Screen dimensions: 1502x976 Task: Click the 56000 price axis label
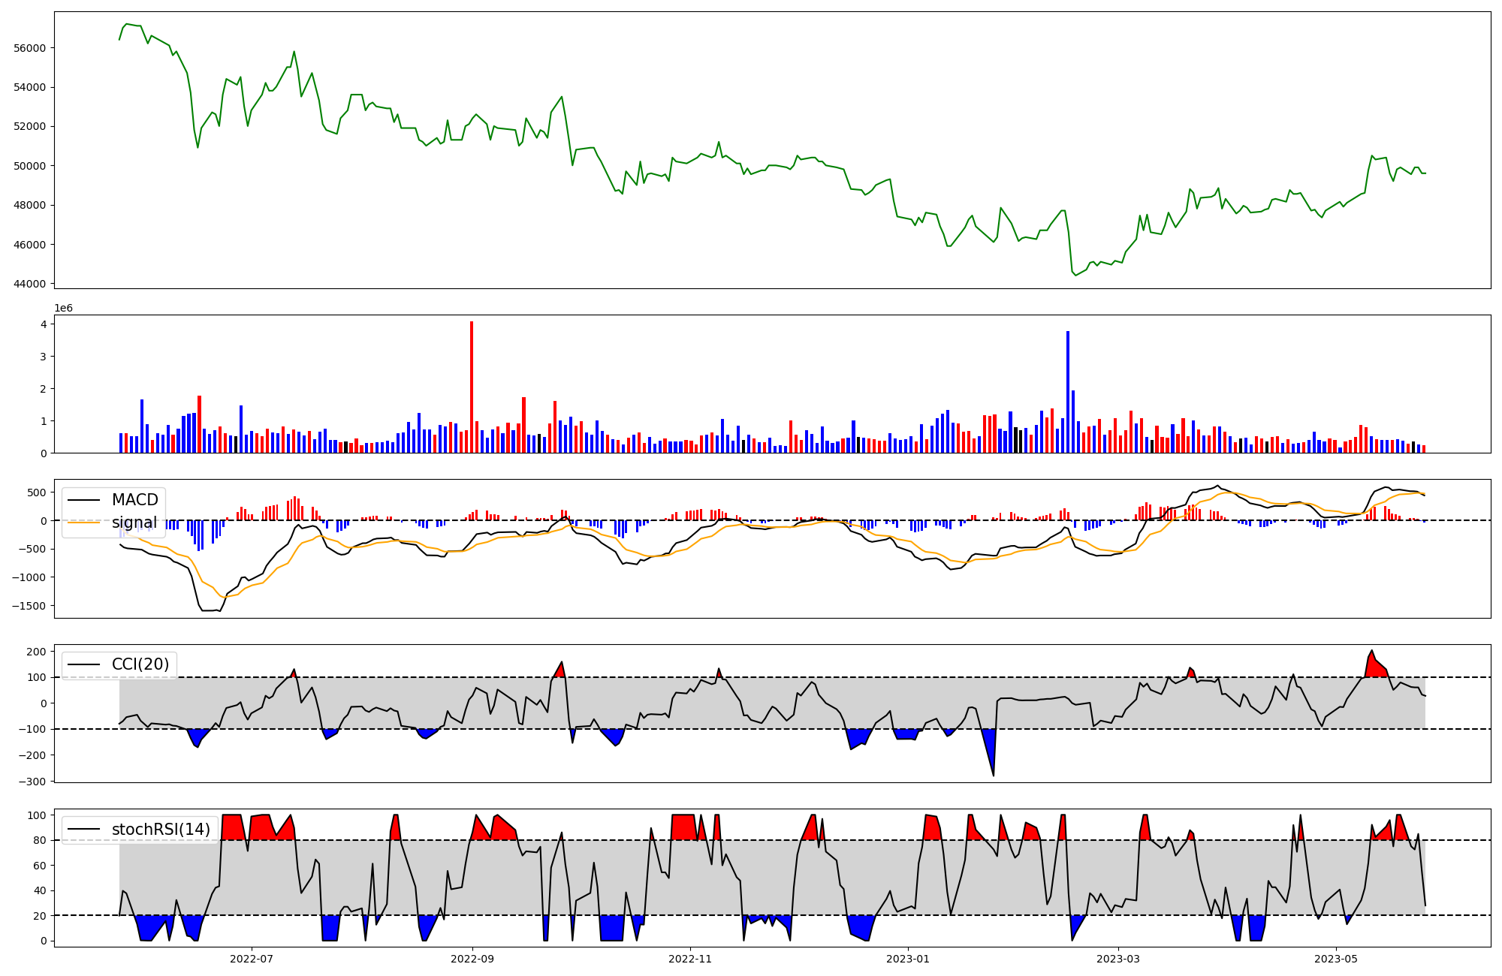click(x=30, y=48)
